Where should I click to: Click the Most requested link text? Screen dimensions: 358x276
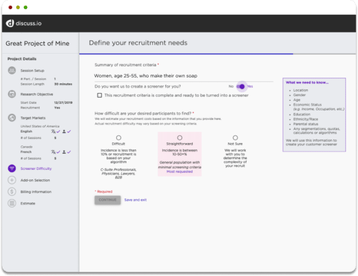(180, 172)
